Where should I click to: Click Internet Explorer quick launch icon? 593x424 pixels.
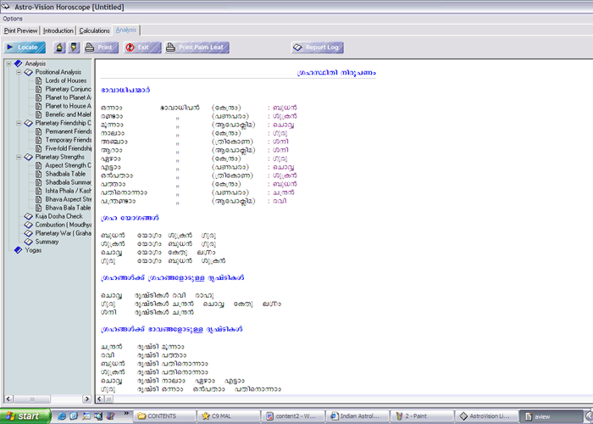(x=61, y=416)
